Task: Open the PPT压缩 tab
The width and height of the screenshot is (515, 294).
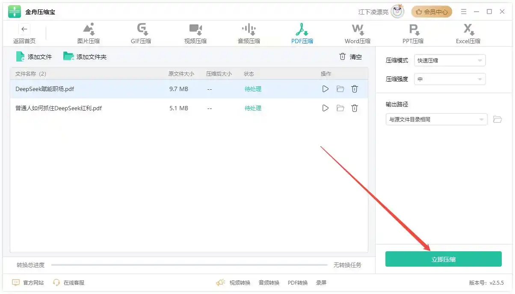Action: coord(413,34)
